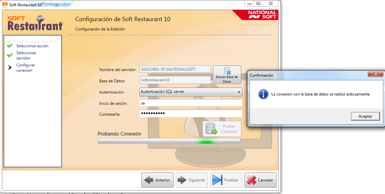Click the blue information icon in dialog

click(x=263, y=94)
